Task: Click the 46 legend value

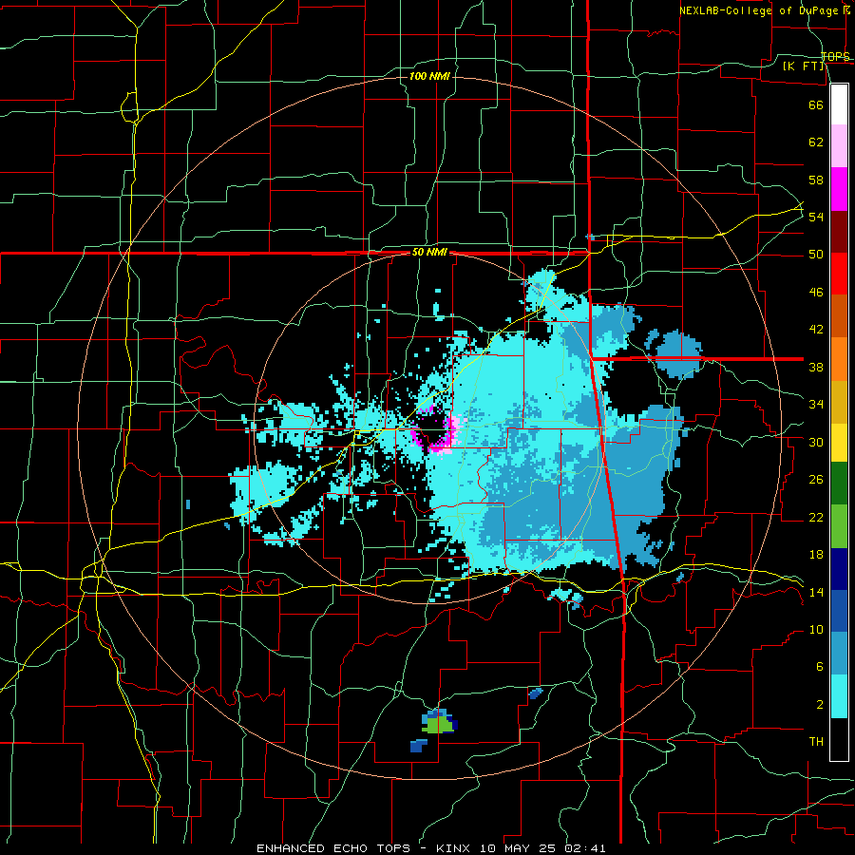Action: point(816,293)
